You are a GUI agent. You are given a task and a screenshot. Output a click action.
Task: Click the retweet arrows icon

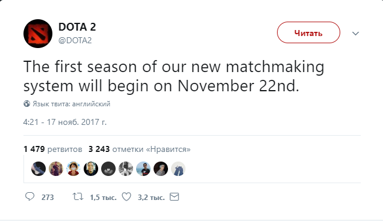point(78,196)
